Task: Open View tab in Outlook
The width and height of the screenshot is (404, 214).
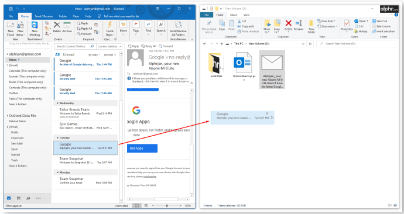Action: 76,16
